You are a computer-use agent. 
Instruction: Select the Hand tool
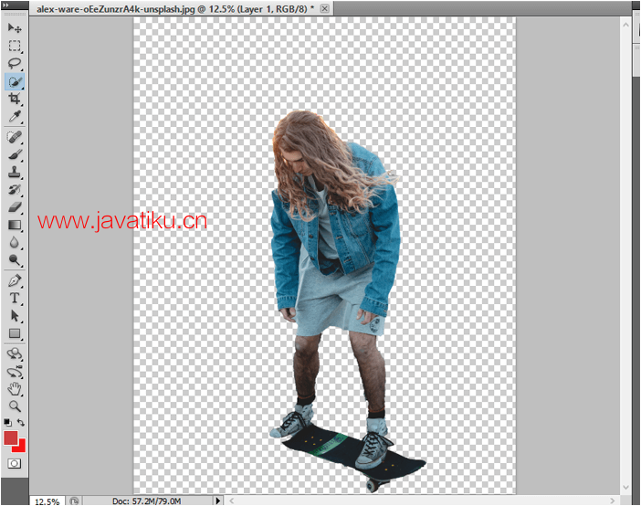pyautogui.click(x=15, y=388)
